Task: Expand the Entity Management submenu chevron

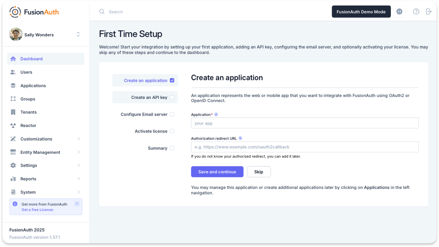Action: tap(79, 152)
